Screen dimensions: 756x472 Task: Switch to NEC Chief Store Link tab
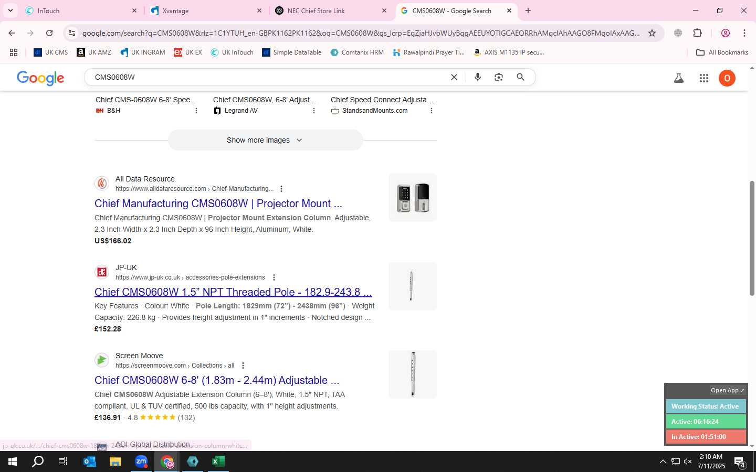(331, 10)
